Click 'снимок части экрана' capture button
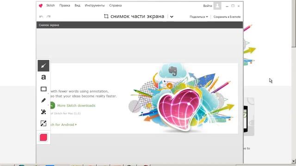 point(137,17)
